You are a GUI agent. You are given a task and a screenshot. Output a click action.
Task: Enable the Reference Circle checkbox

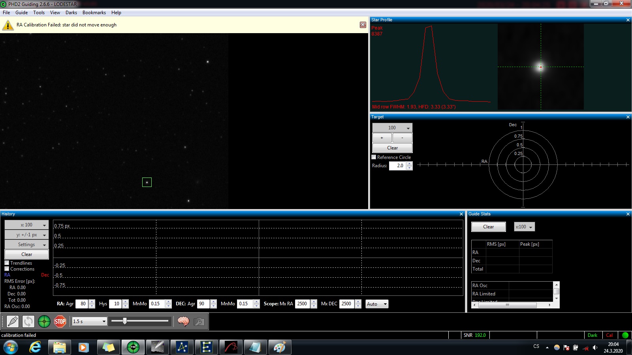click(x=374, y=157)
